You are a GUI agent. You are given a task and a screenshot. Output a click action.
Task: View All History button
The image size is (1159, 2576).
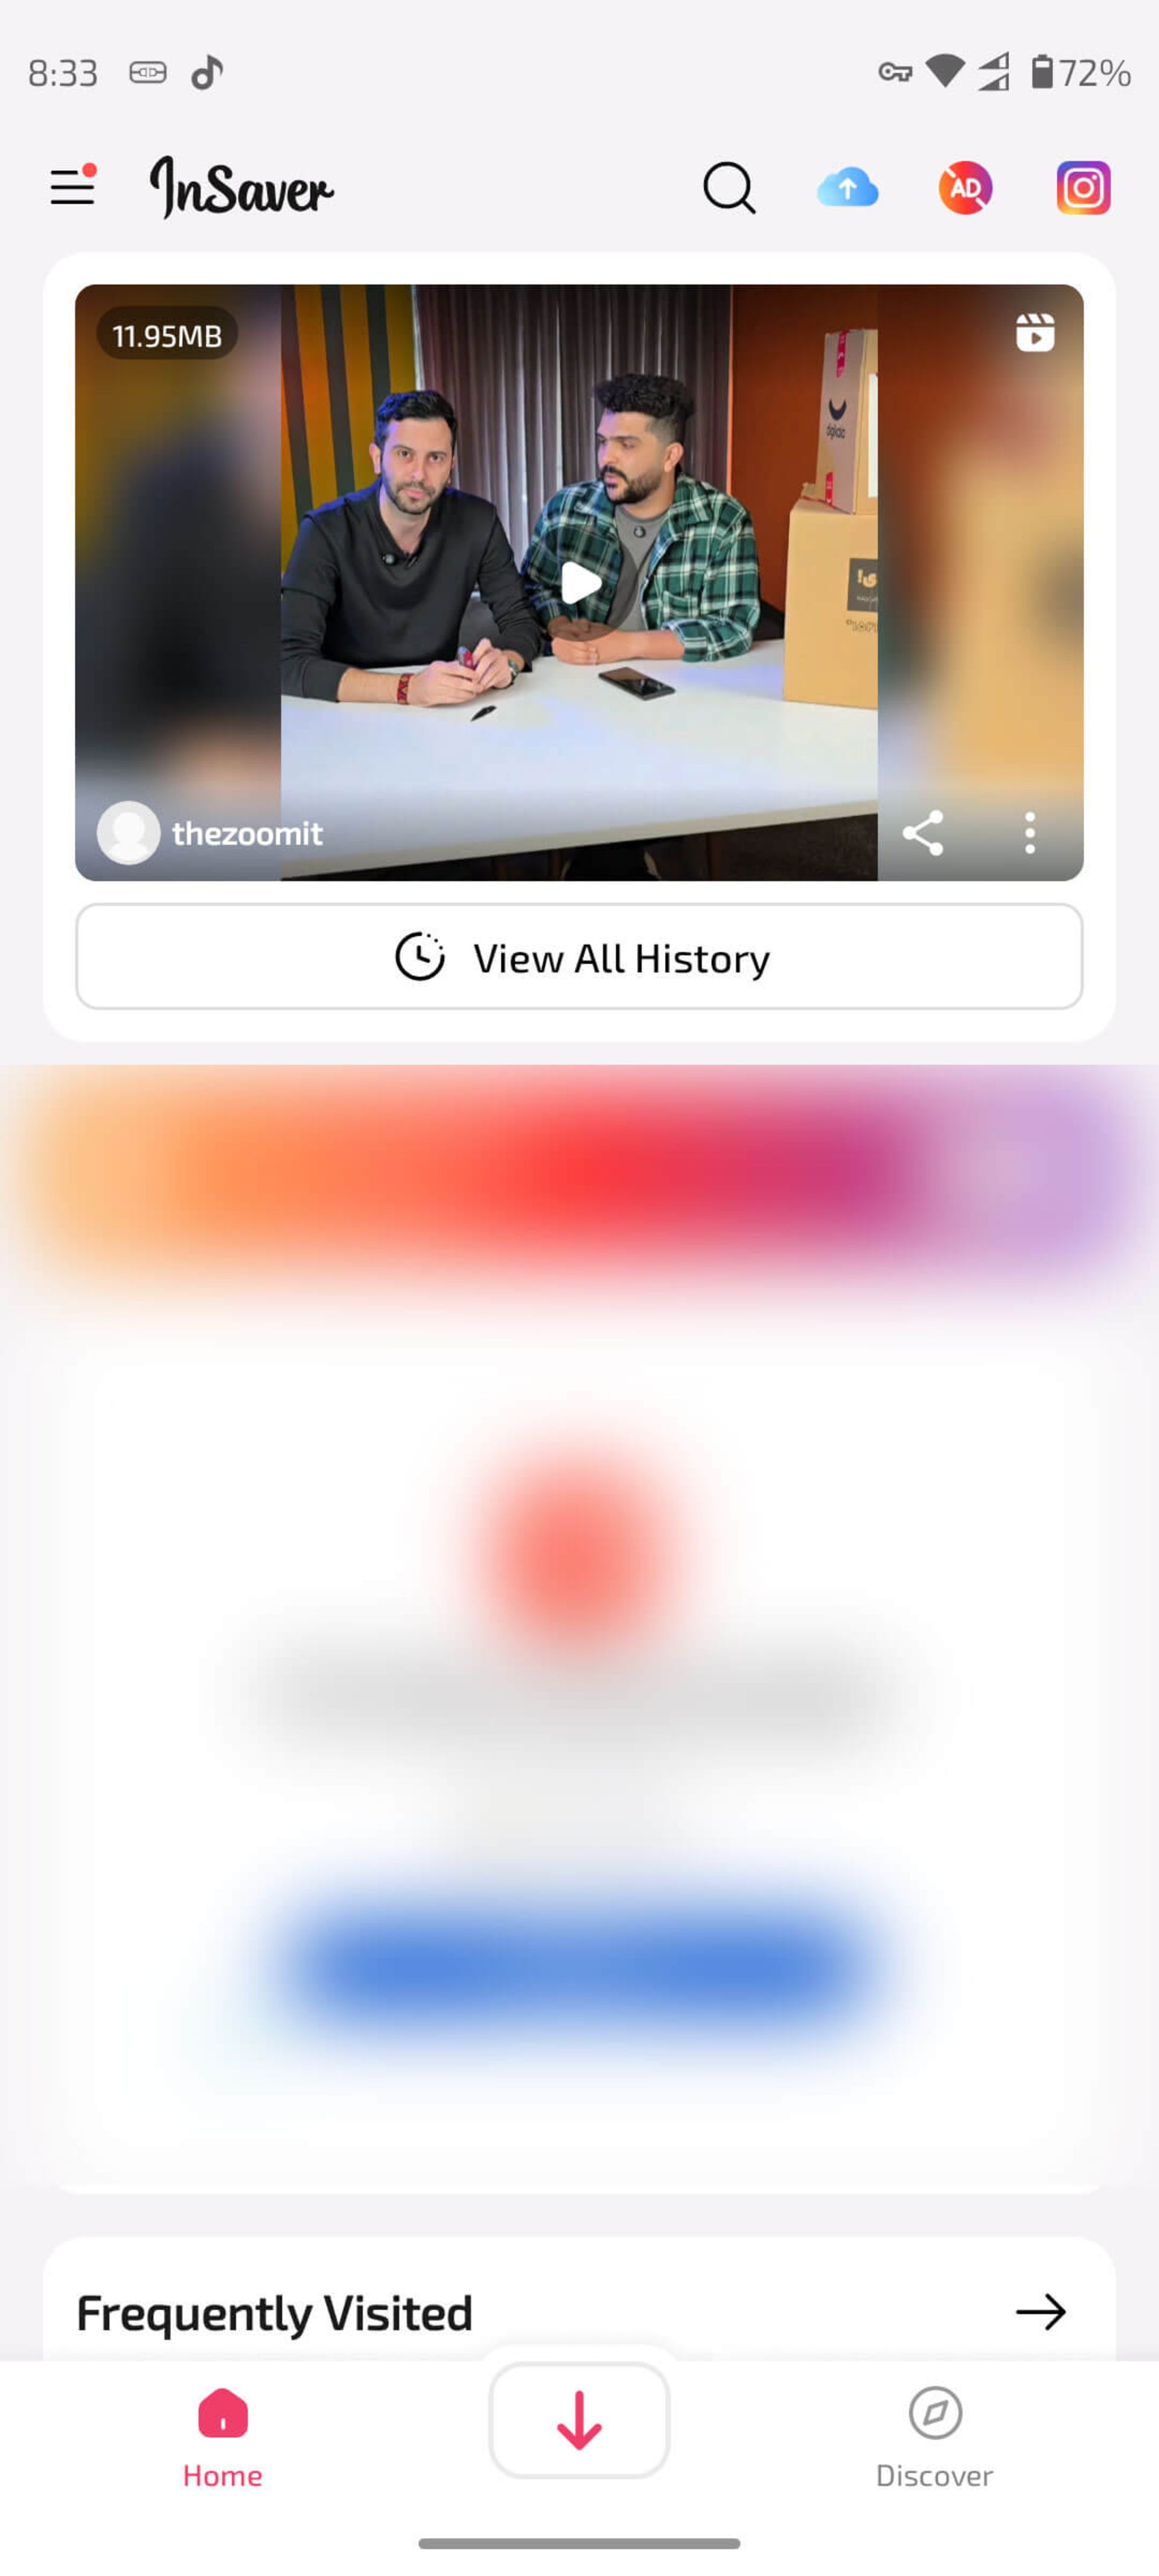click(579, 956)
